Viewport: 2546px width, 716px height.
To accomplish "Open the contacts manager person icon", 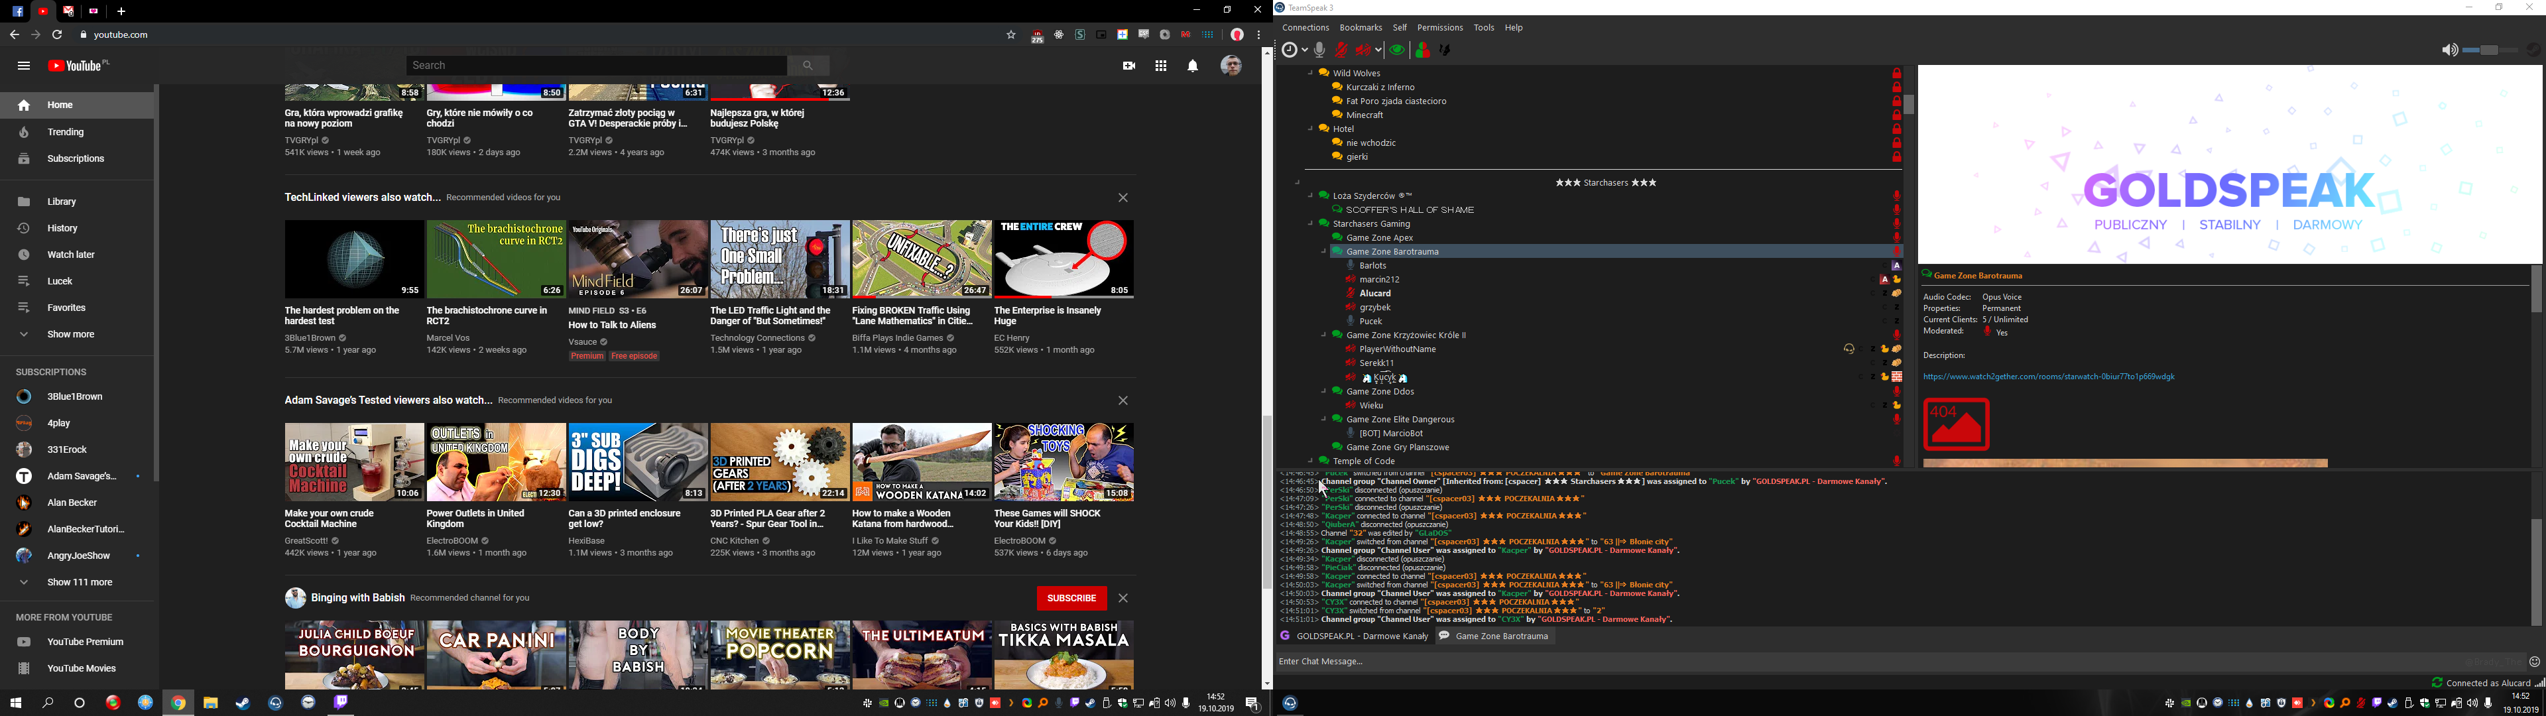I will (1424, 50).
